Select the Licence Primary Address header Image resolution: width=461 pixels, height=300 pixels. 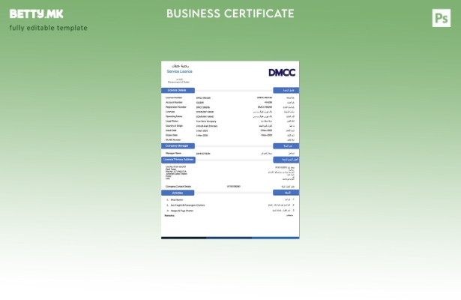178,159
